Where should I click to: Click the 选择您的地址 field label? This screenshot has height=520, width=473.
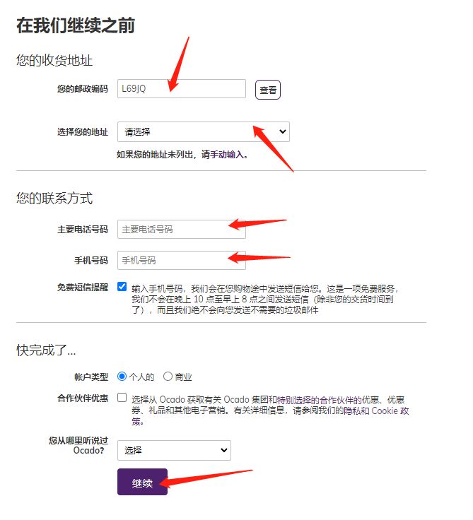pos(83,132)
